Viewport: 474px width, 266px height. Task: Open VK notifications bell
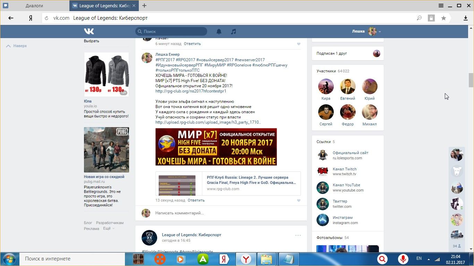pos(219,32)
